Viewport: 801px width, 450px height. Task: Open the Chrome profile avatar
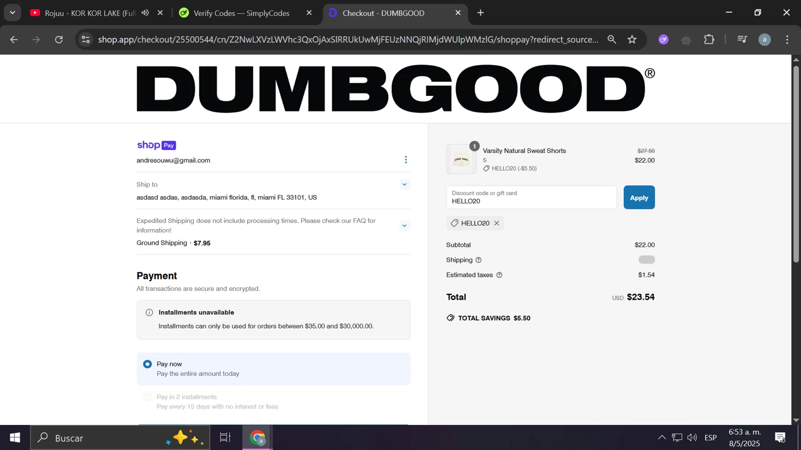pos(765,39)
